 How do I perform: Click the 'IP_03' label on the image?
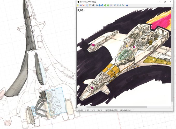click(x=80, y=10)
